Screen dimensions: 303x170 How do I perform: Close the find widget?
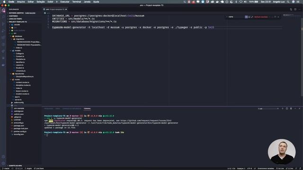[x=278, y=17]
